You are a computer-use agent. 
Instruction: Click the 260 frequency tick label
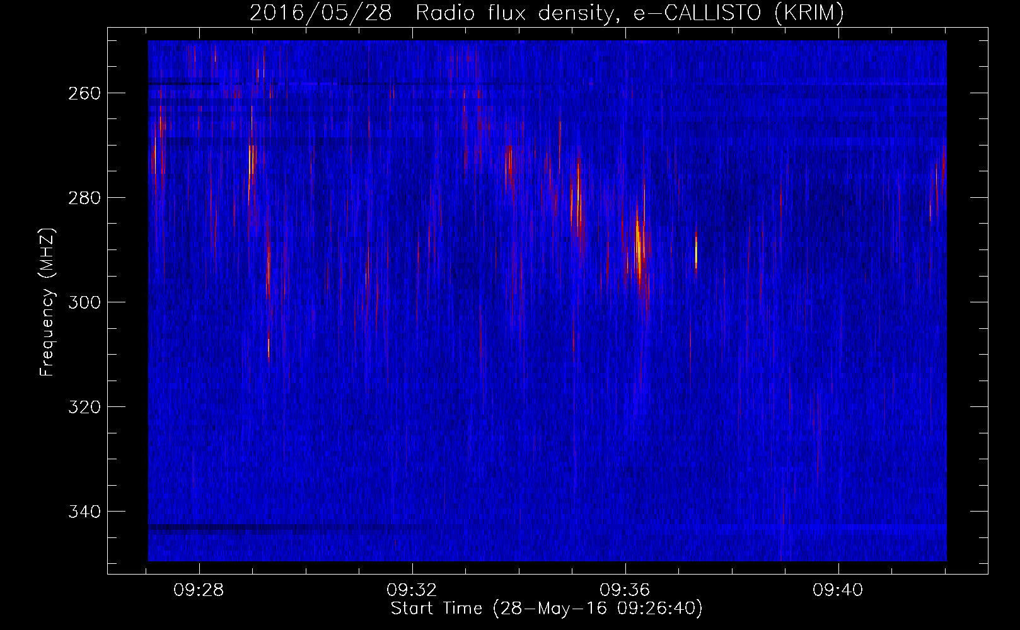[x=84, y=93]
